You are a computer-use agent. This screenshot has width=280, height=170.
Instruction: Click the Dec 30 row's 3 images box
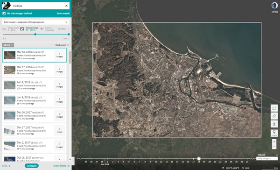coord(60,115)
